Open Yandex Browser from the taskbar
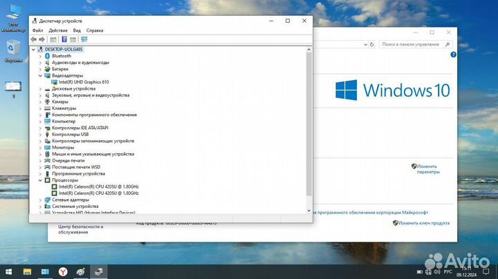The height and width of the screenshot is (279, 498). point(63,271)
